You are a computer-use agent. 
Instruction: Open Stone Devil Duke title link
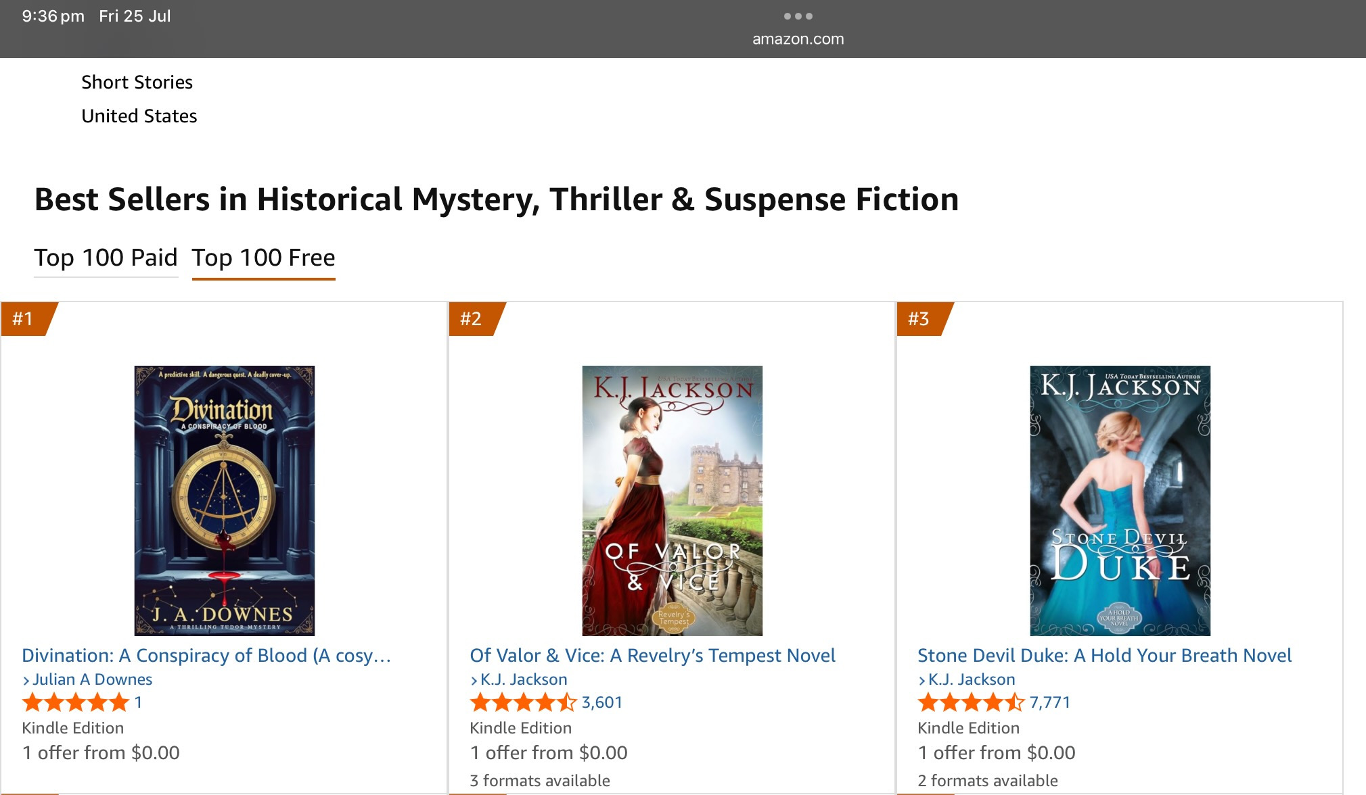click(1104, 656)
